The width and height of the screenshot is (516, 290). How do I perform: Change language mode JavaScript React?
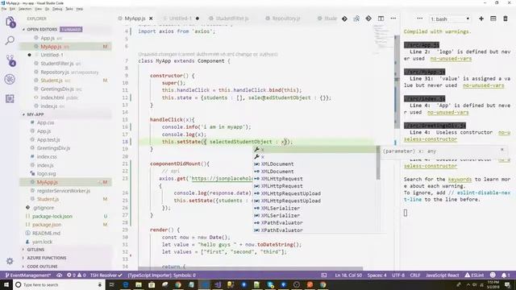click(x=442, y=275)
